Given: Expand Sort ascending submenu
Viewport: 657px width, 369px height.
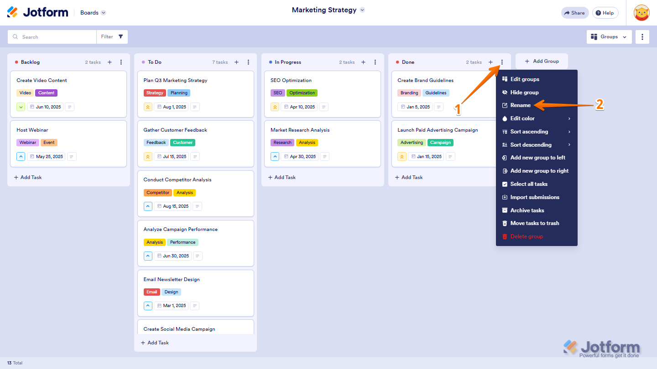Looking at the screenshot, I should [537, 132].
